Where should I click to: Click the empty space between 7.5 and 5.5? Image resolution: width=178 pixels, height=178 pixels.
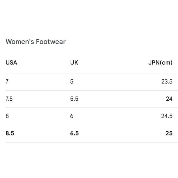tap(42, 99)
